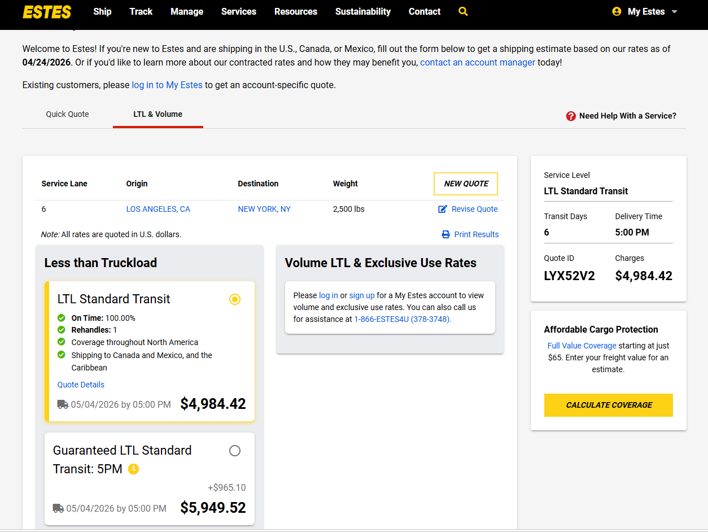Screen dimensions: 708x532
Task: Click the truck icon in Guaranteed LTL card
Action: 58,508
